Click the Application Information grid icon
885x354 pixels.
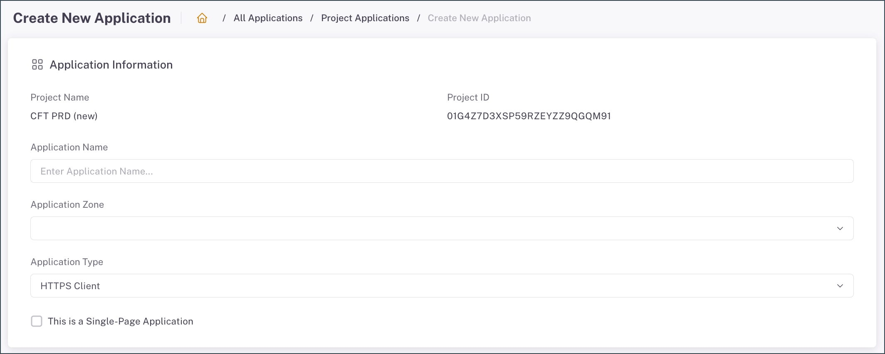click(x=37, y=64)
